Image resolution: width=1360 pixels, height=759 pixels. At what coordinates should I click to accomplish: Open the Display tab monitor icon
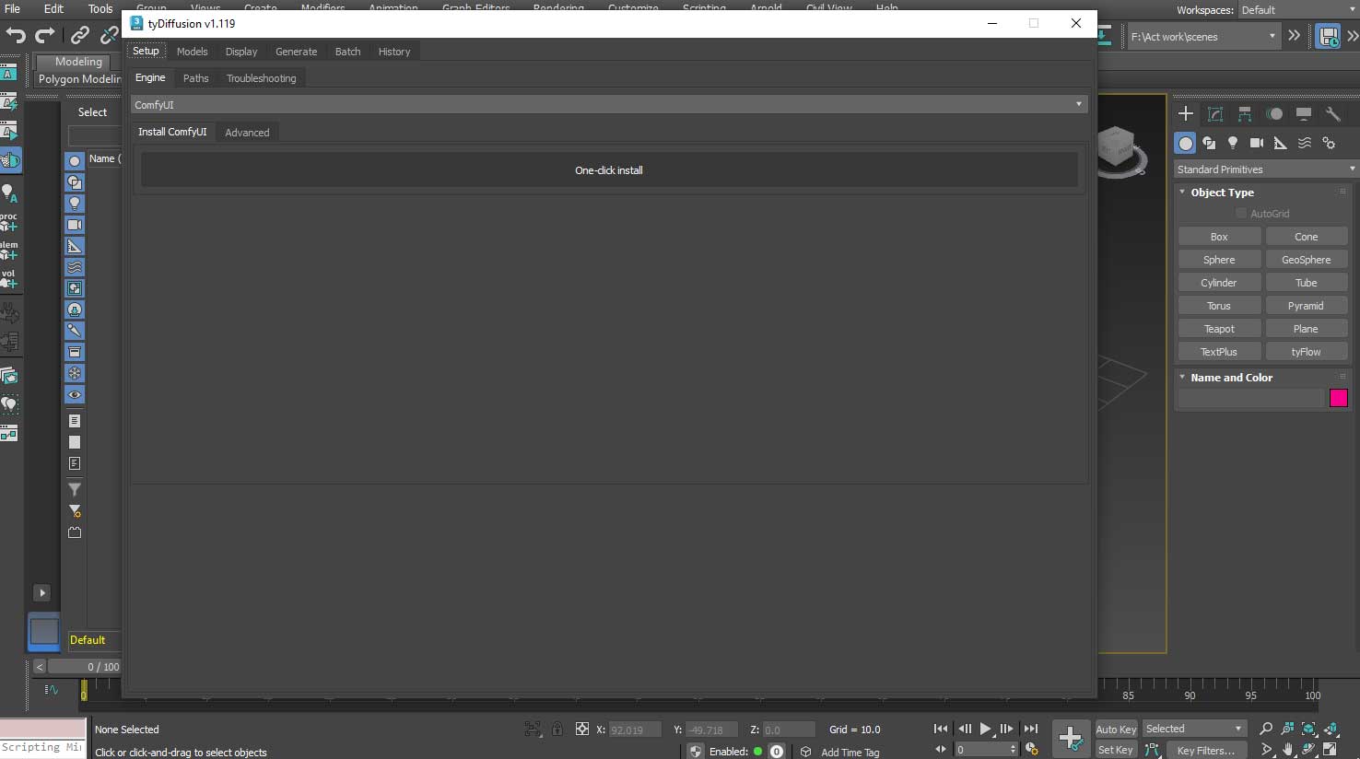click(1304, 114)
